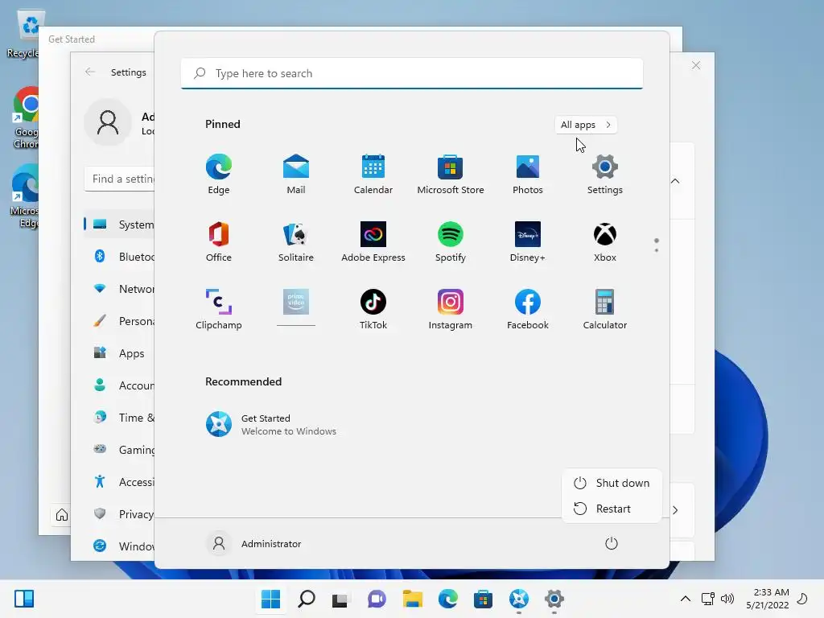
Task: Launch Instagram from pinned apps
Action: point(451,309)
